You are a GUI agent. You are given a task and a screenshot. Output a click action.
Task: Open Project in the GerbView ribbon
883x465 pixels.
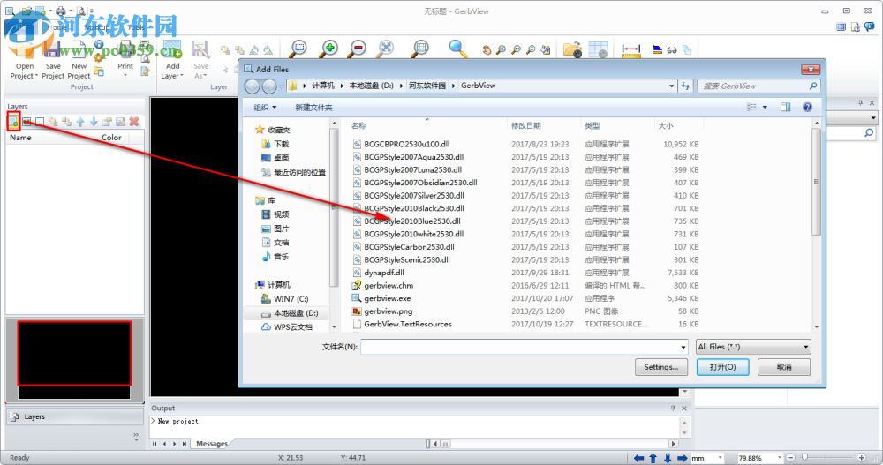tap(24, 61)
